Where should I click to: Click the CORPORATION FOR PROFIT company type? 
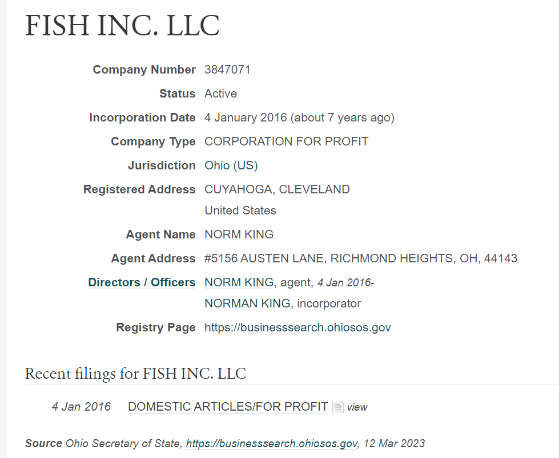[286, 141]
